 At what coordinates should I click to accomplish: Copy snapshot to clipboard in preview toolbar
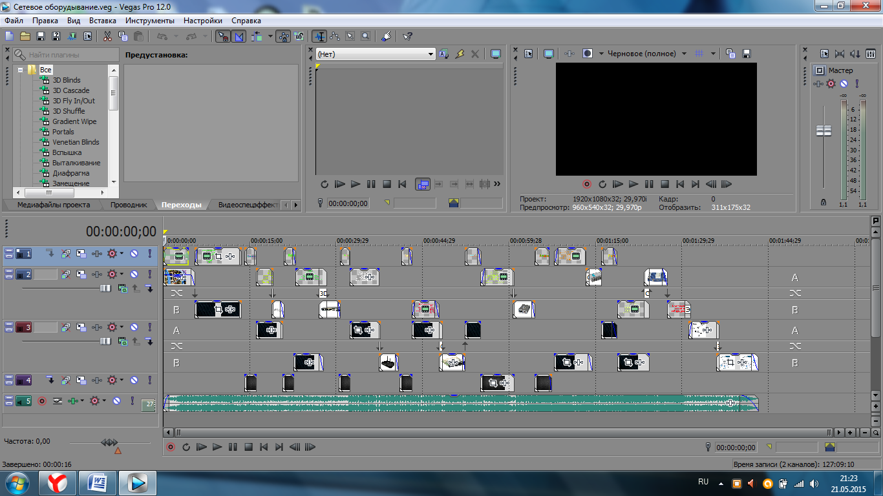click(x=730, y=54)
